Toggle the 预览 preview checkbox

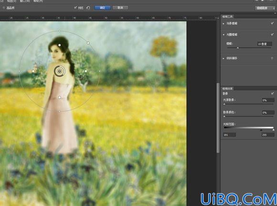pyautogui.click(x=75, y=8)
